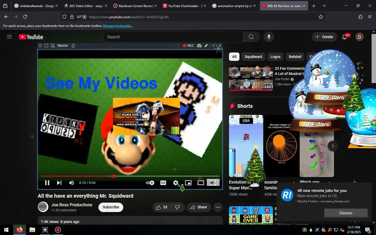376x235 pixels.
Task: Toggle the autoplay switch
Action: [150, 183]
